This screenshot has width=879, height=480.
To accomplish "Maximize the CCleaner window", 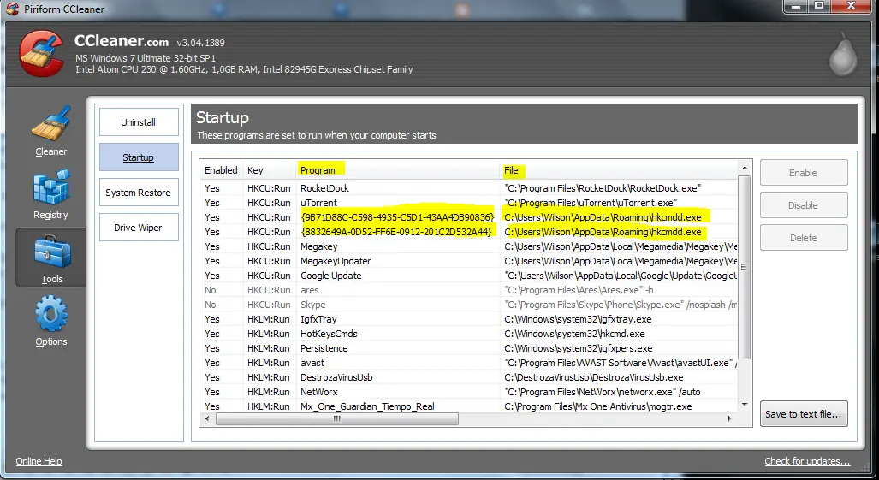I will [819, 6].
